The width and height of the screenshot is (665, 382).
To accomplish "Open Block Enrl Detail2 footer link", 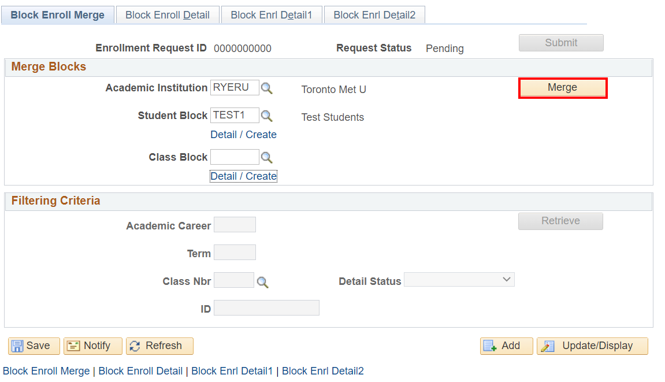I will [322, 371].
